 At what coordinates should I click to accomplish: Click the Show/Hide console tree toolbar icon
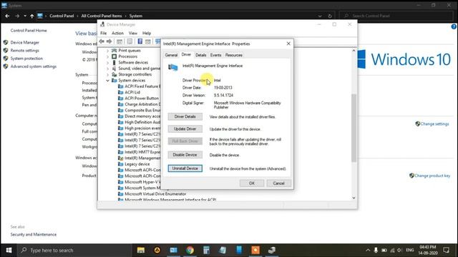tap(120, 41)
